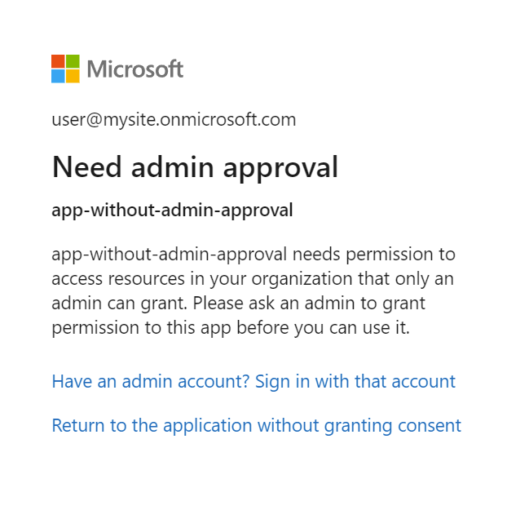Open the 'Have an admin account? Sign in' link
The height and width of the screenshot is (510, 529).
coord(253,381)
